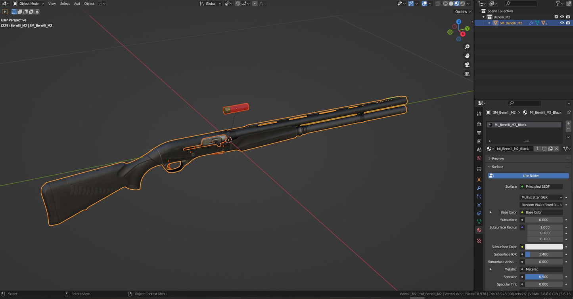Click the Subsurface Color swatch

coord(544,246)
